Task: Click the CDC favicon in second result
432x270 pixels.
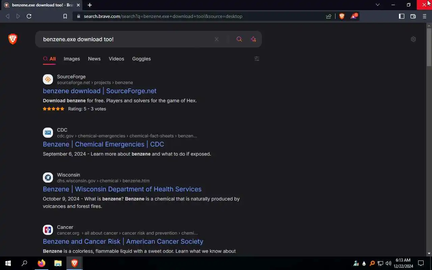Action: pos(48,133)
